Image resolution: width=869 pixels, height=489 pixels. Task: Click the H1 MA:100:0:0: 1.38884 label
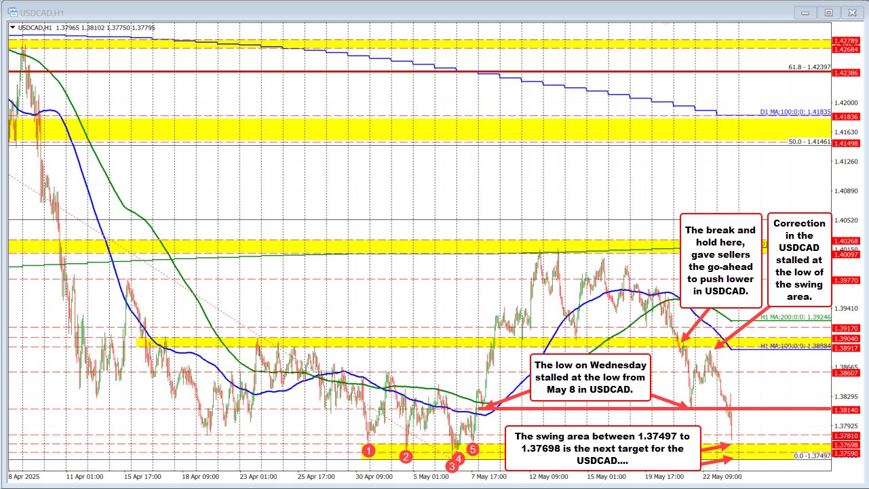pyautogui.click(x=795, y=345)
